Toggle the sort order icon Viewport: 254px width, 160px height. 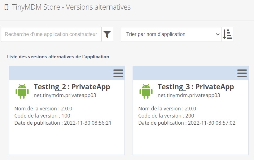(227, 34)
